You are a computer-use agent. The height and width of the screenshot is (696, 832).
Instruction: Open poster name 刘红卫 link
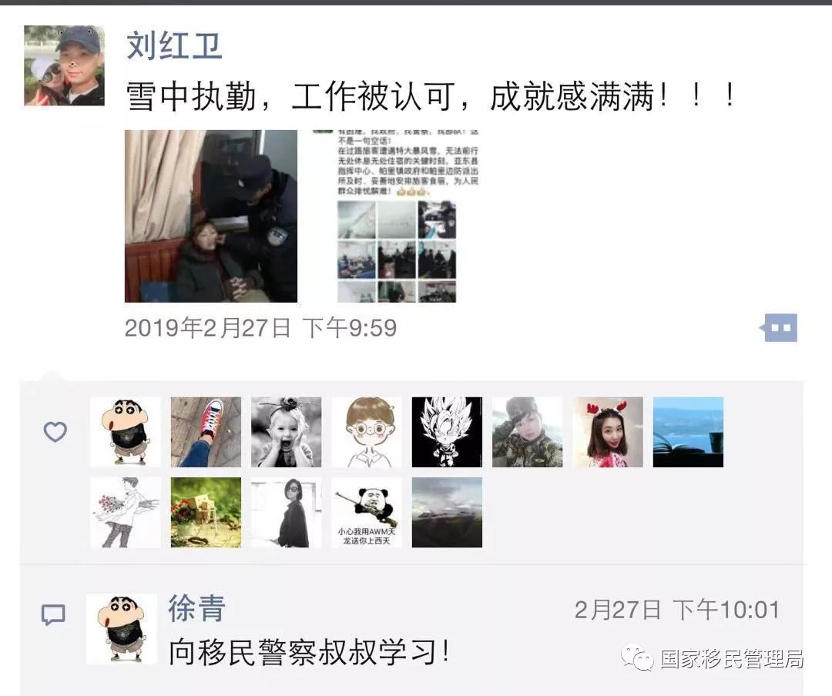pyautogui.click(x=174, y=45)
